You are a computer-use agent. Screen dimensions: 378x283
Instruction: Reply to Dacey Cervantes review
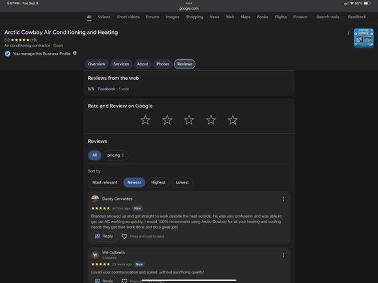(104, 236)
